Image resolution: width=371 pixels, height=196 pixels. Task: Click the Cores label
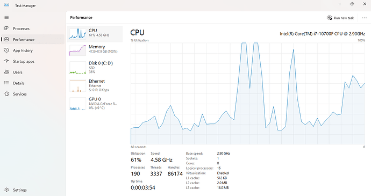click(190, 163)
